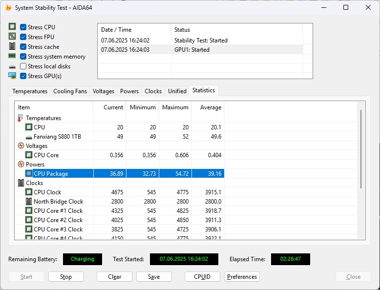Open the Preferences dialog
Image resolution: width=380 pixels, height=290 pixels.
click(x=242, y=277)
